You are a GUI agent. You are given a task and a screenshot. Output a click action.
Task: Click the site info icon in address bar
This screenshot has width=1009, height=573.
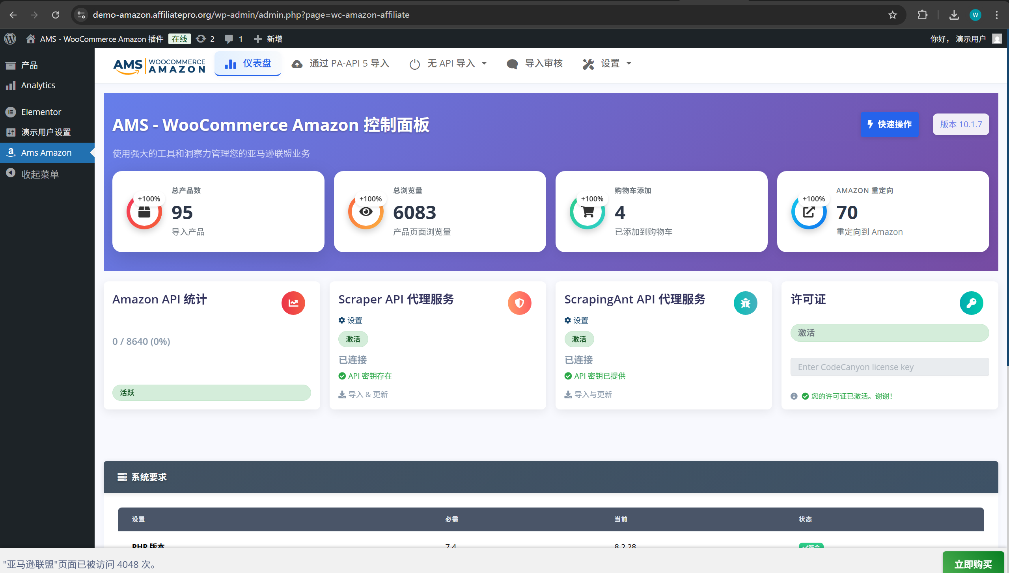click(81, 15)
